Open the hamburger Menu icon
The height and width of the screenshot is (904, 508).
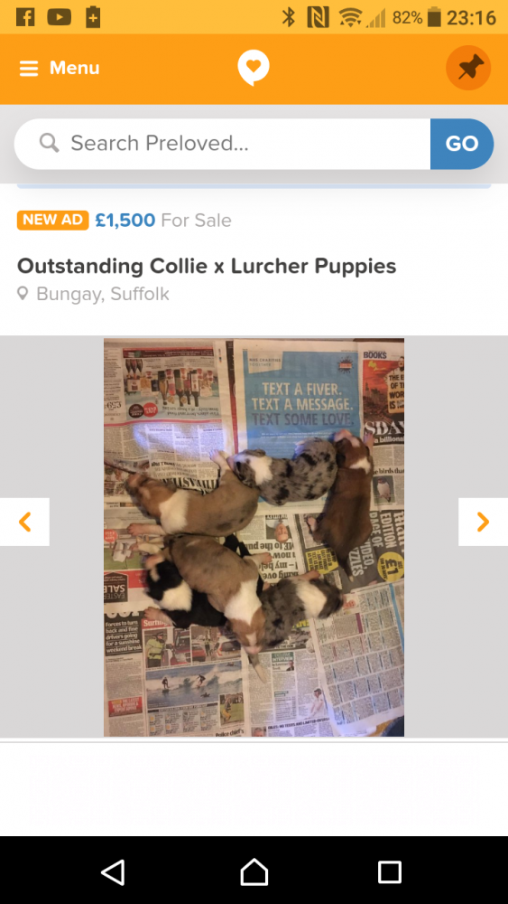28,69
